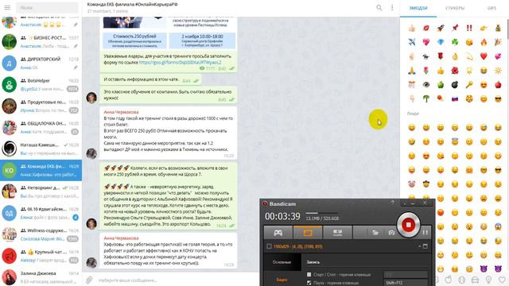509x286 pixels.
Task: Insert the black bomb emoji
Action: [x=455, y=85]
